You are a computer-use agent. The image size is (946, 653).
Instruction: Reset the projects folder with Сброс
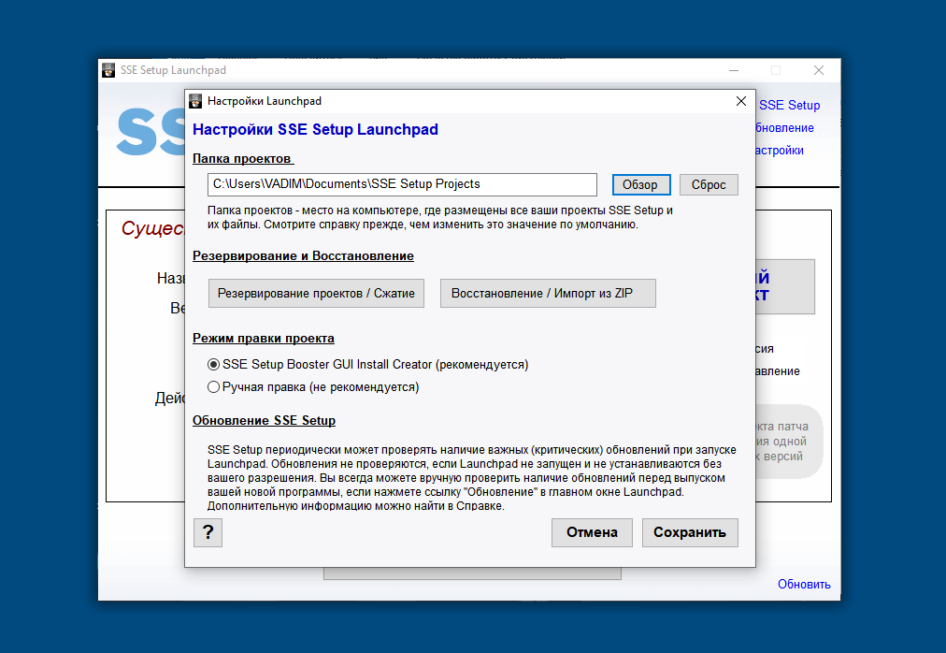click(x=709, y=185)
